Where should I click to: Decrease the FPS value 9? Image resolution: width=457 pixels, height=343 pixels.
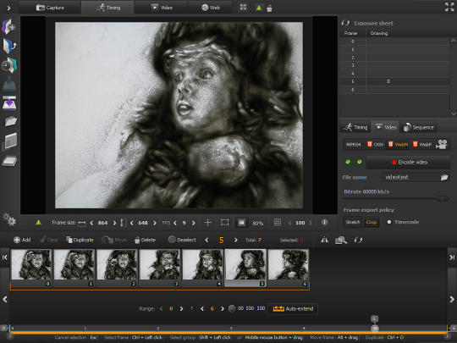tap(175, 223)
